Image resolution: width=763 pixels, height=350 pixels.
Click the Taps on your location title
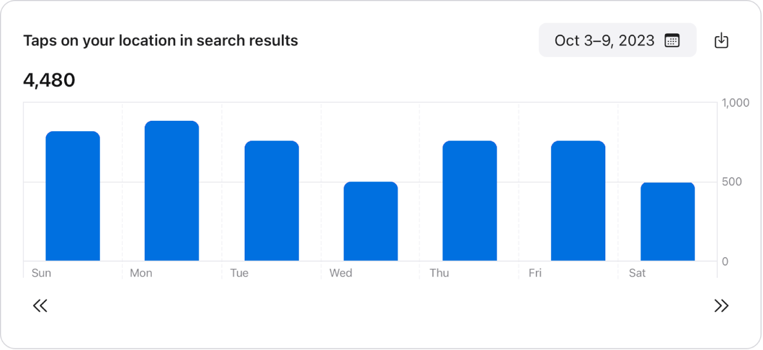click(160, 40)
